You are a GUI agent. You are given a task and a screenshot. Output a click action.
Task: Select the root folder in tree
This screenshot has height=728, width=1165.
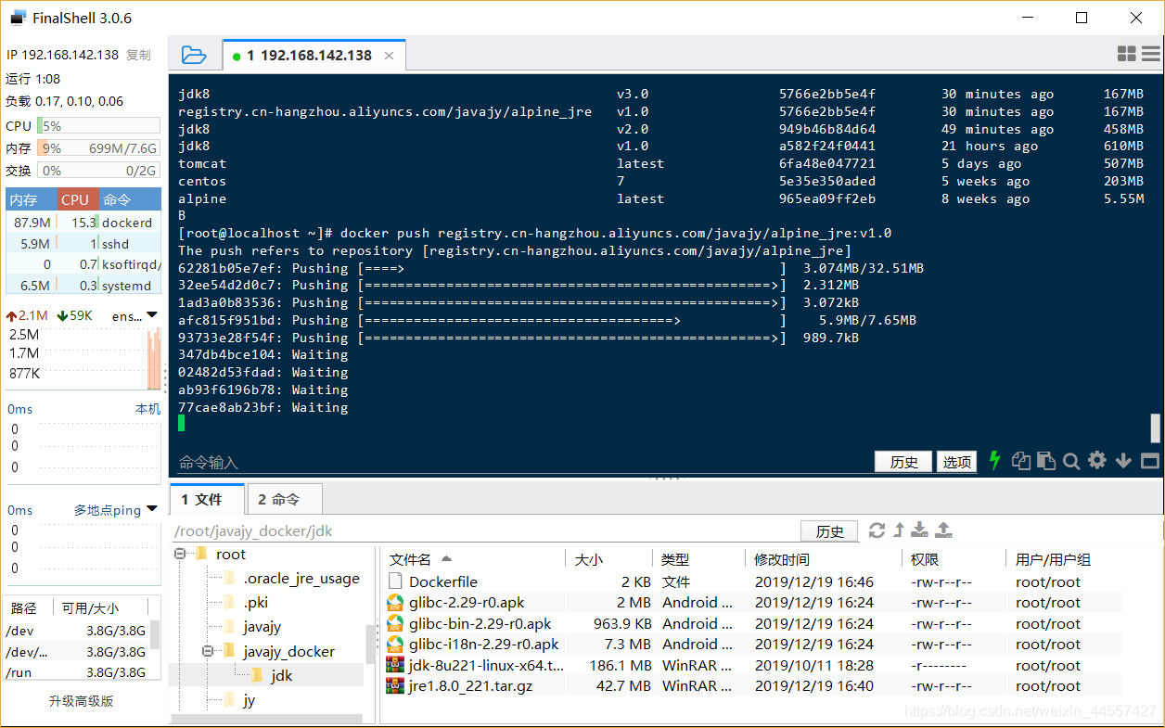221,555
